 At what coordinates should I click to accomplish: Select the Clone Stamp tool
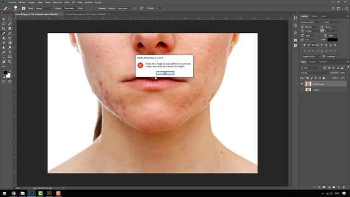pyautogui.click(x=4, y=38)
